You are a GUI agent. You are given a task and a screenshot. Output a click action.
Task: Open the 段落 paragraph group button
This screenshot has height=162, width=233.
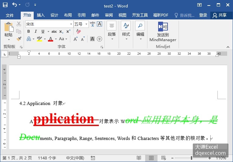111,31
